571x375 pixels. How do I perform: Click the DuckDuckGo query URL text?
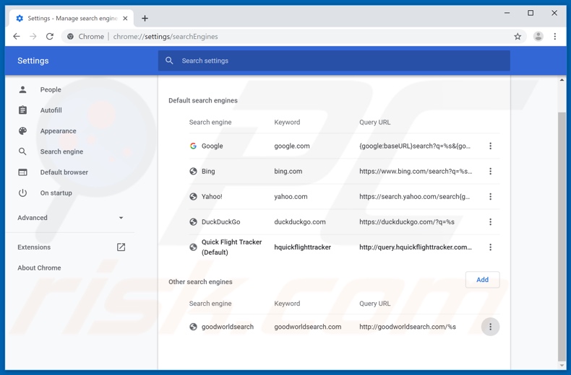click(x=407, y=221)
